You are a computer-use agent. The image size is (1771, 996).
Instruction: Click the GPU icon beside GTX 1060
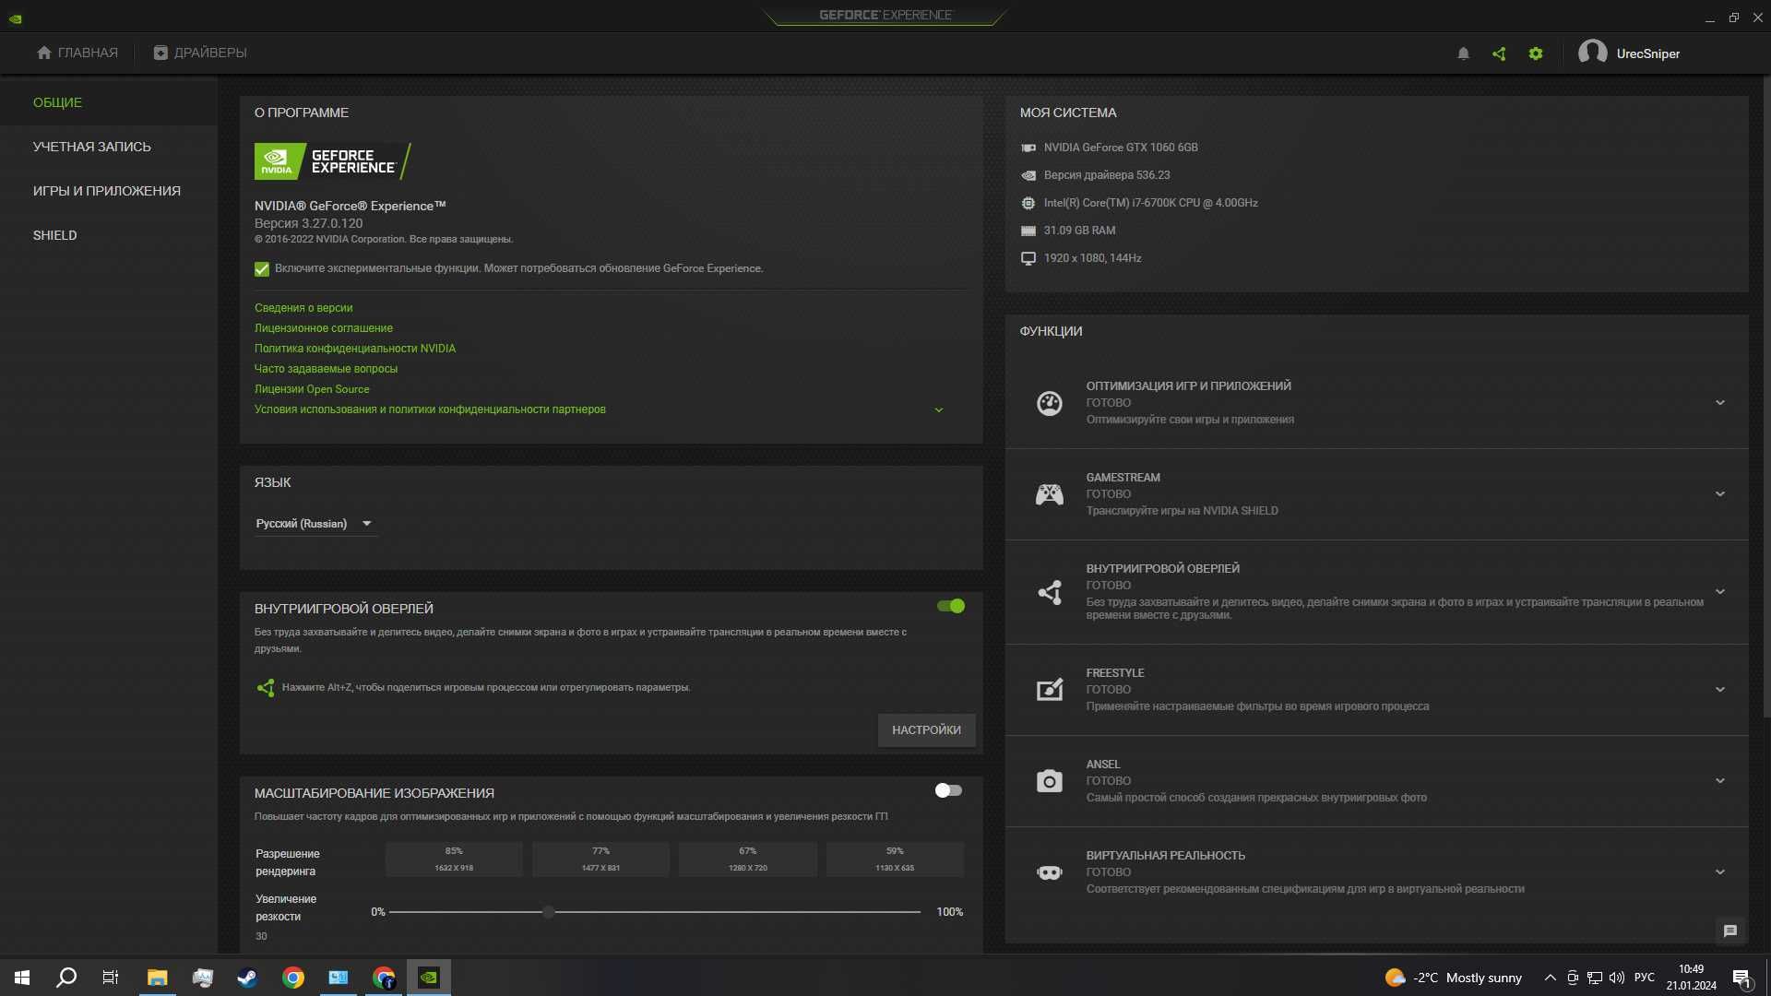coord(1028,148)
